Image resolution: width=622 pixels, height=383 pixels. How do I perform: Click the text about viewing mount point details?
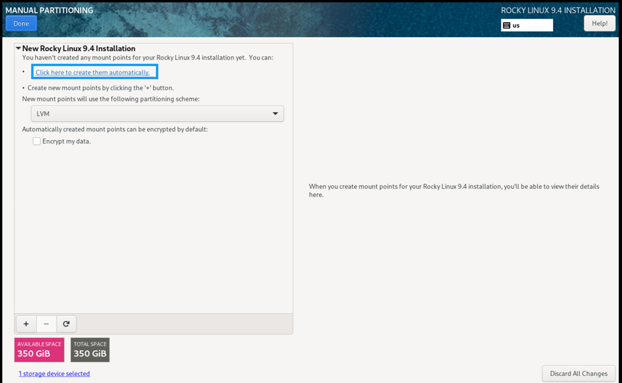pyautogui.click(x=454, y=190)
